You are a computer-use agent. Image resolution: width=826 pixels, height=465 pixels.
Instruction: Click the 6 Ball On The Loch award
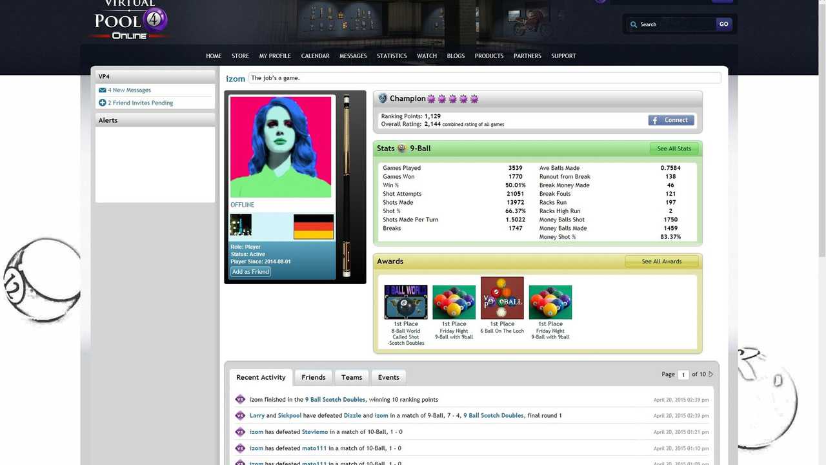tap(502, 298)
